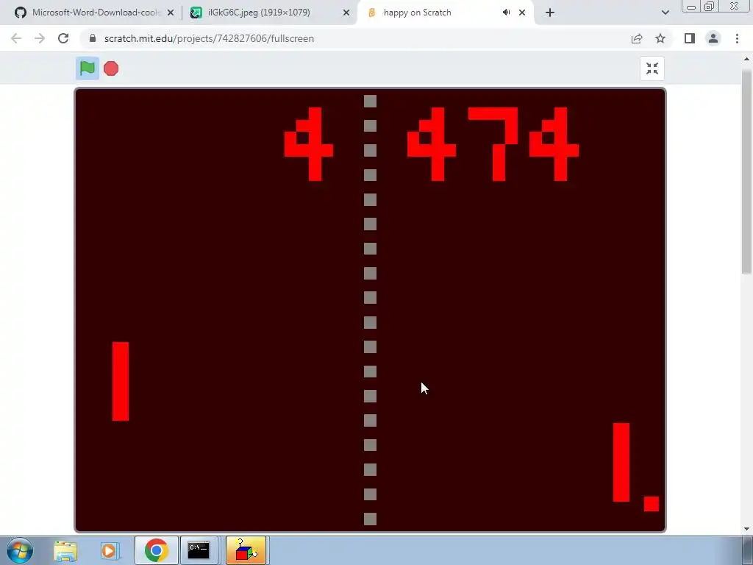Viewport: 753px width, 565px height.
Task: Click the address bar URL
Action: click(209, 38)
